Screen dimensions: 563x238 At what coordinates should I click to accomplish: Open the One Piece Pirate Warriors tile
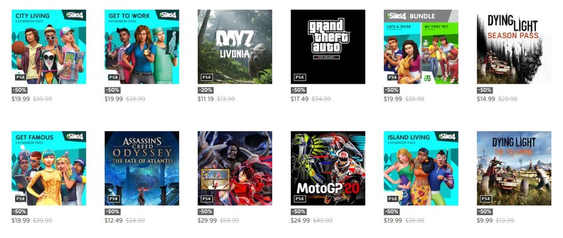point(235,168)
